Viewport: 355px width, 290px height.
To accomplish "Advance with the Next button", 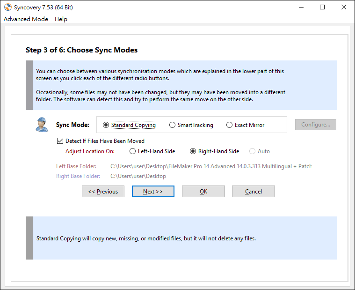I will pos(153,191).
